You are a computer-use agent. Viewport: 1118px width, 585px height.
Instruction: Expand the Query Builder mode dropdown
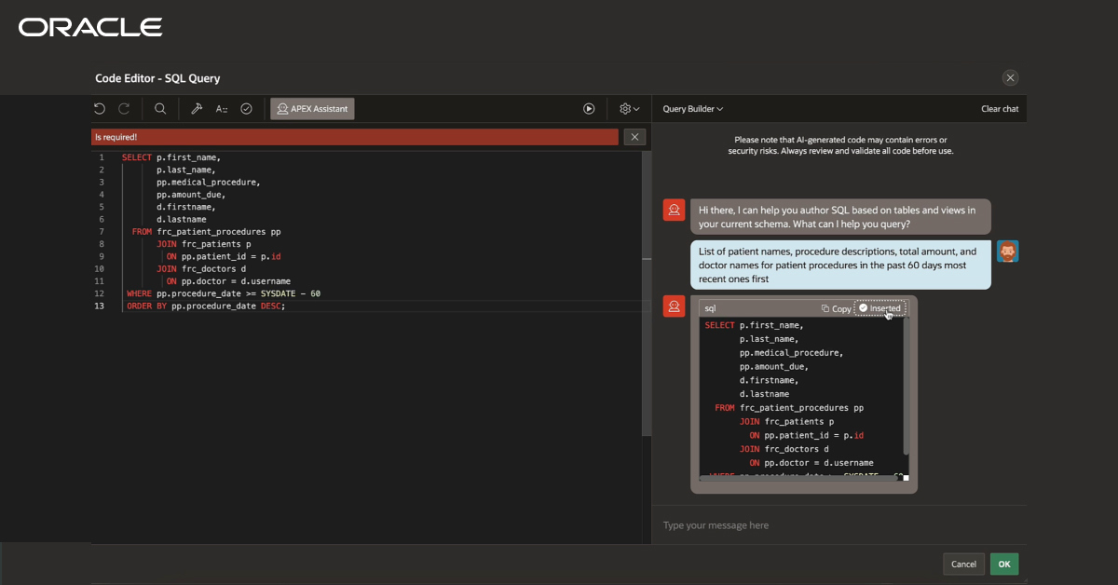point(692,109)
